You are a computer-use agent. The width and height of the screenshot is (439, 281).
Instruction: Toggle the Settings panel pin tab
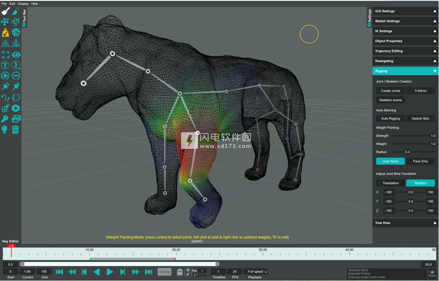[369, 18]
